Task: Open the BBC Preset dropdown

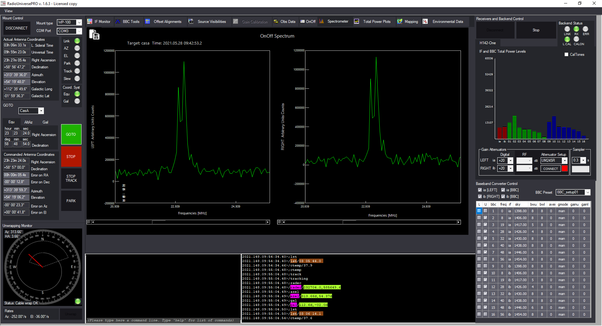Action: click(x=588, y=192)
